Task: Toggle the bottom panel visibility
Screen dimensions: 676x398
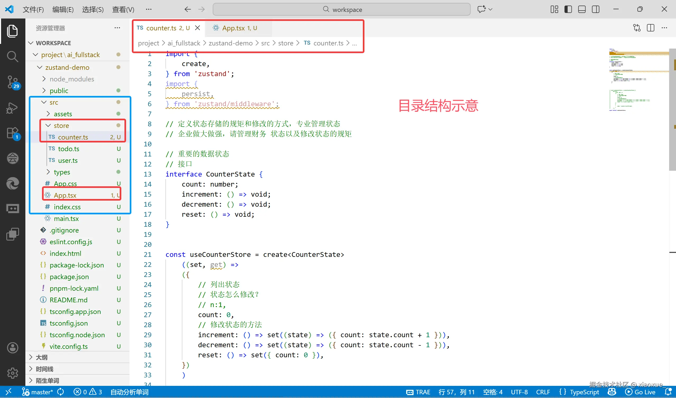Action: pos(582,9)
